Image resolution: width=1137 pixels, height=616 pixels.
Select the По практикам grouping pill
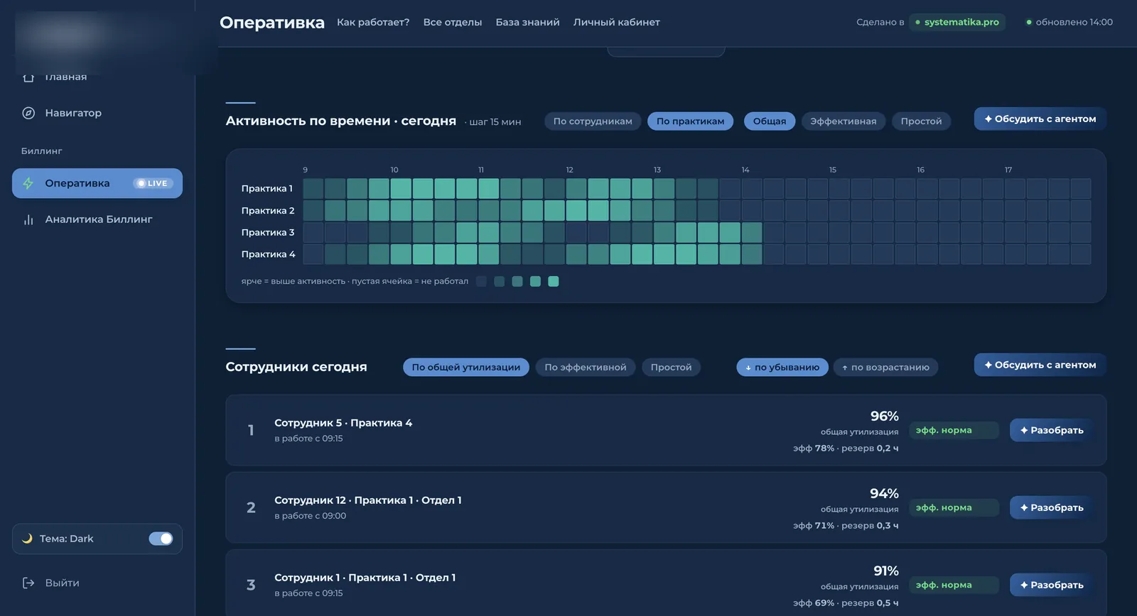[x=690, y=121]
